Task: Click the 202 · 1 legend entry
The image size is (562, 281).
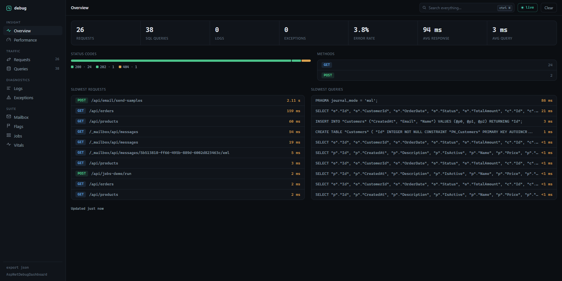Action: click(x=105, y=67)
